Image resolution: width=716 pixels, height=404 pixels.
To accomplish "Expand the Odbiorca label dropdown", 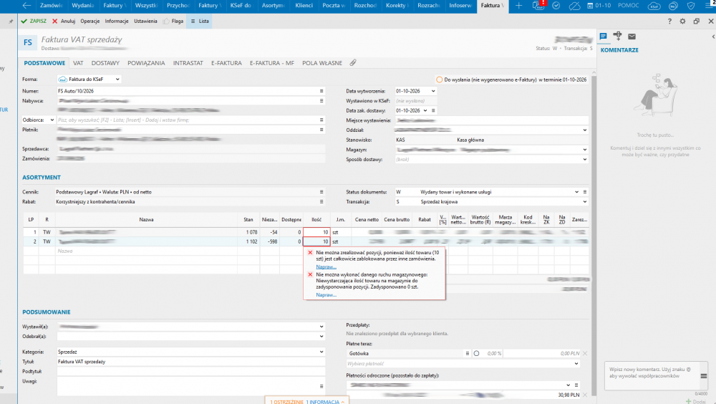I will tap(52, 120).
